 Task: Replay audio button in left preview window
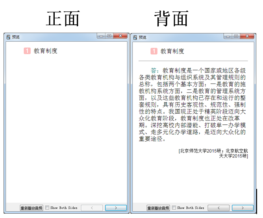click(31, 208)
